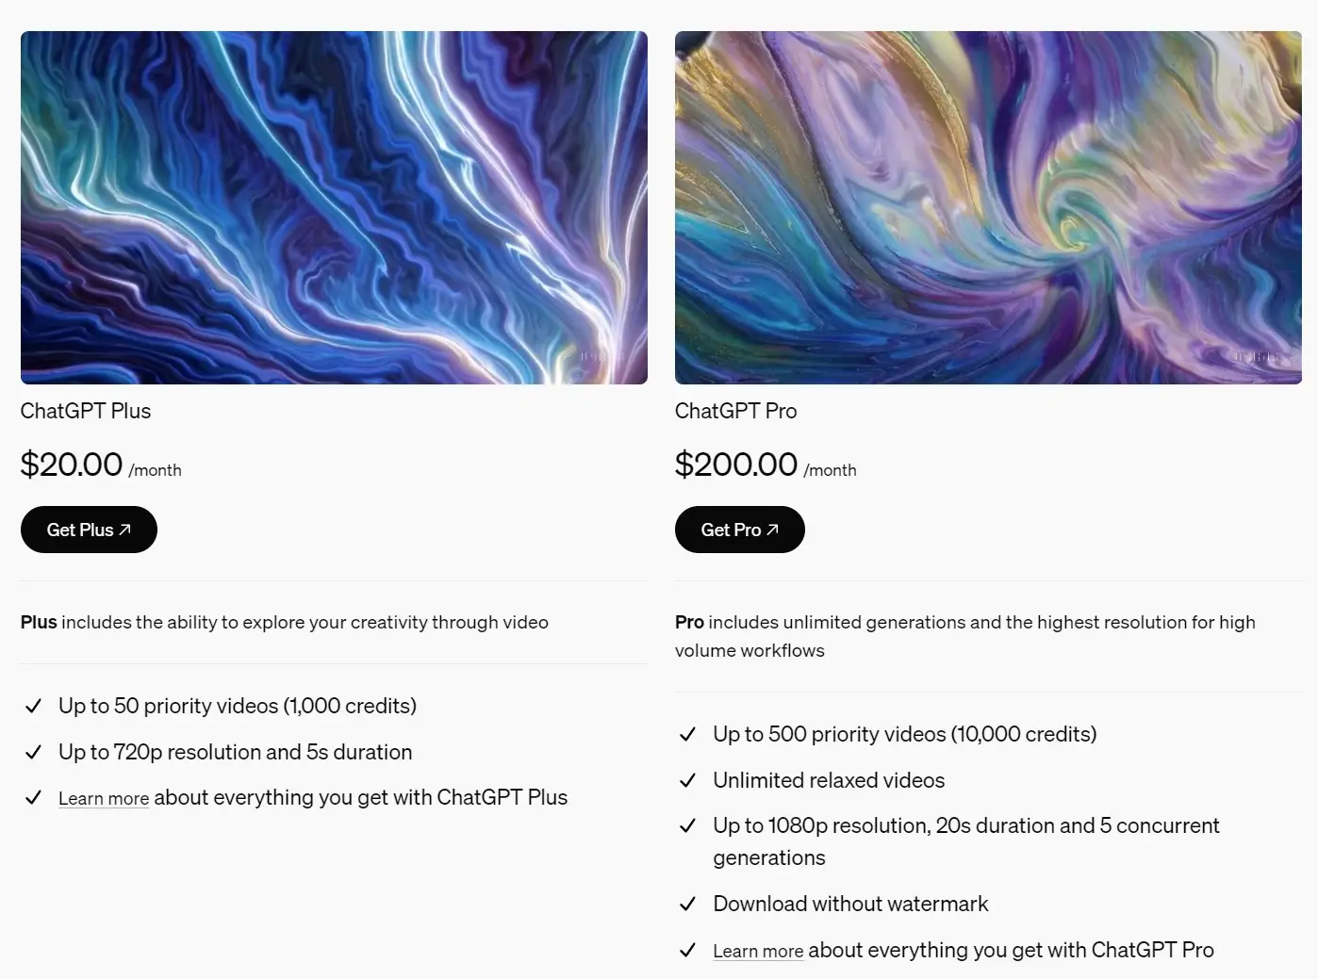1318x979 pixels.
Task: Click checkmark beside Pro Learn more line
Action: pos(687,950)
